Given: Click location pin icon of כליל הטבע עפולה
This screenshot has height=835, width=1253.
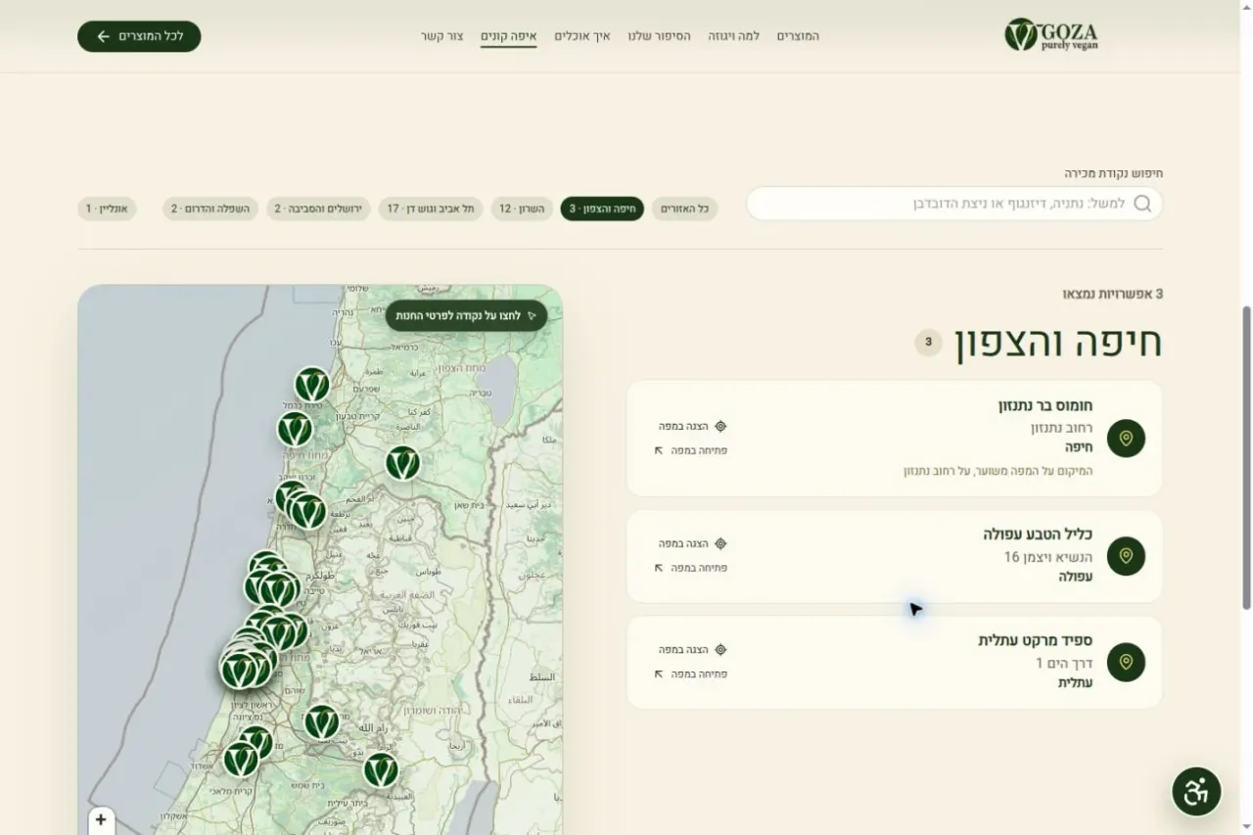Looking at the screenshot, I should point(1126,556).
